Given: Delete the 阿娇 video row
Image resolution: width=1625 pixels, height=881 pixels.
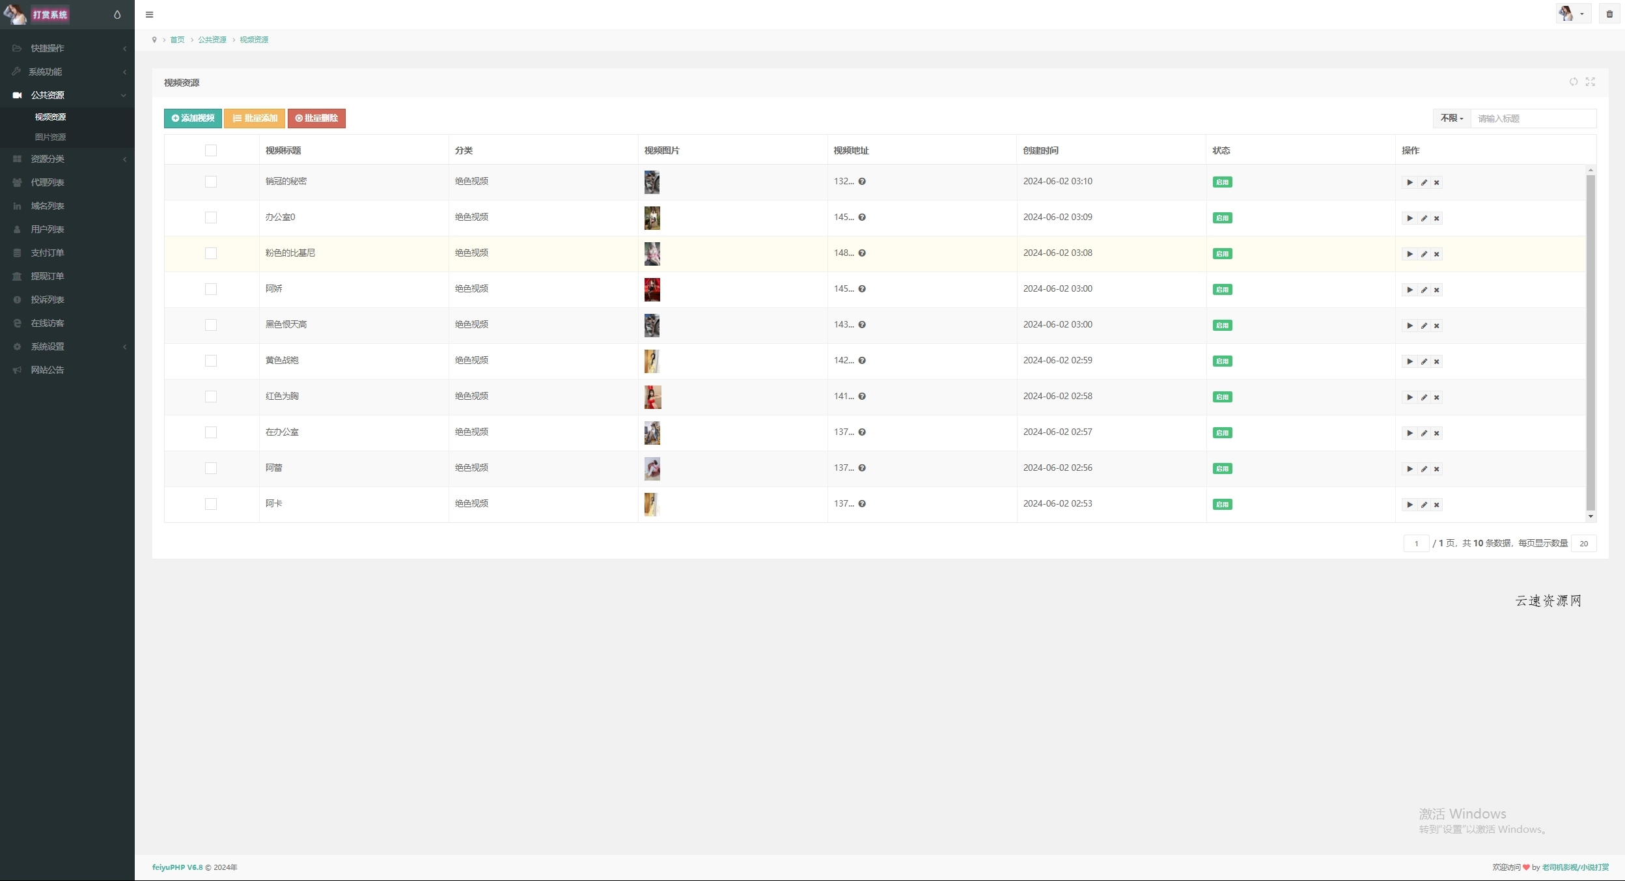Looking at the screenshot, I should tap(1437, 290).
